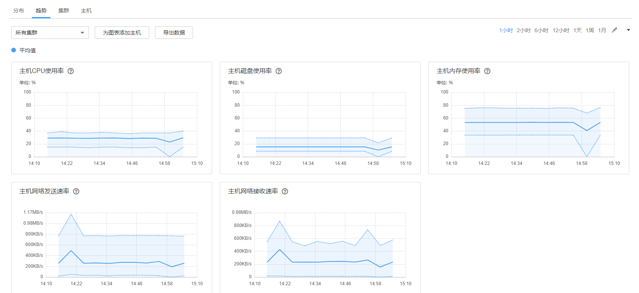
Task: Switch to the 分布 tab
Action: [x=19, y=10]
